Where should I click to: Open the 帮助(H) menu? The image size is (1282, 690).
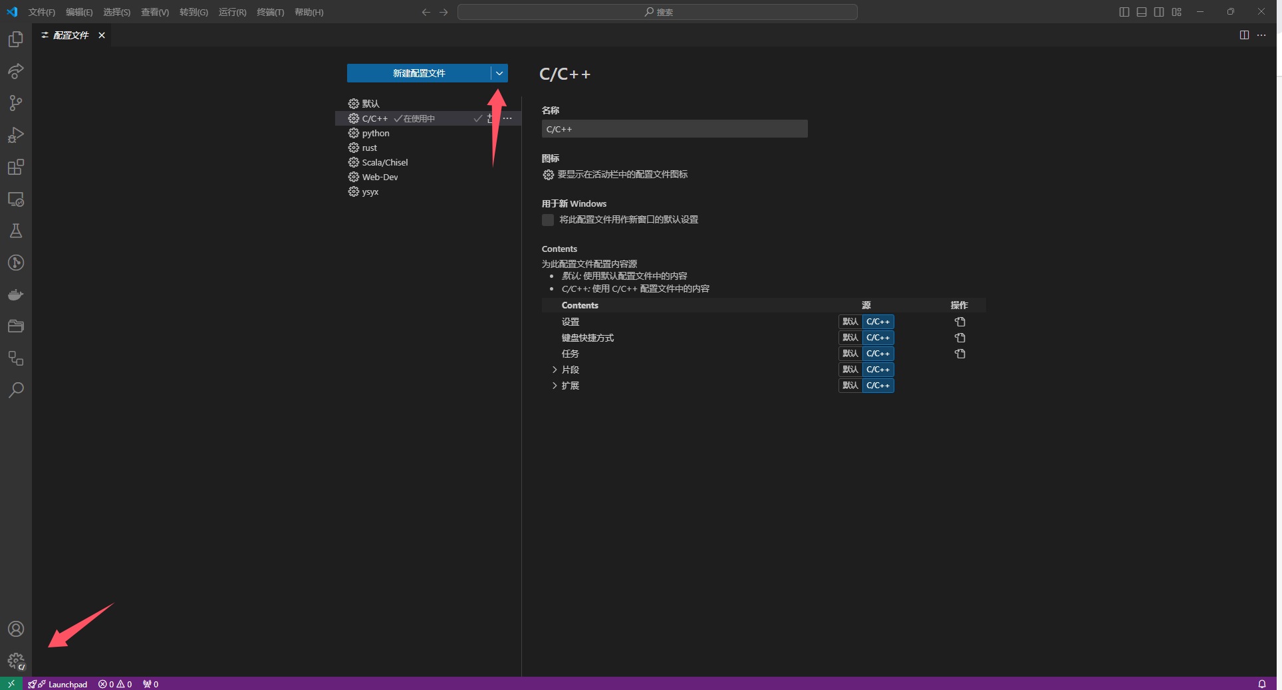(309, 12)
